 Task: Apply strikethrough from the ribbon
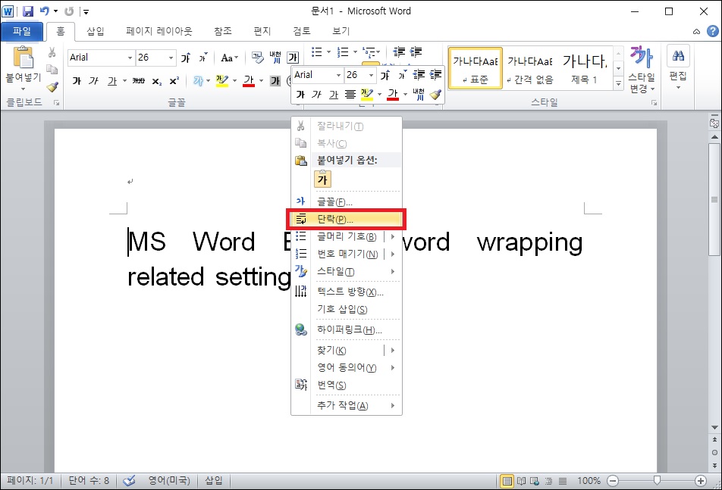coord(139,81)
